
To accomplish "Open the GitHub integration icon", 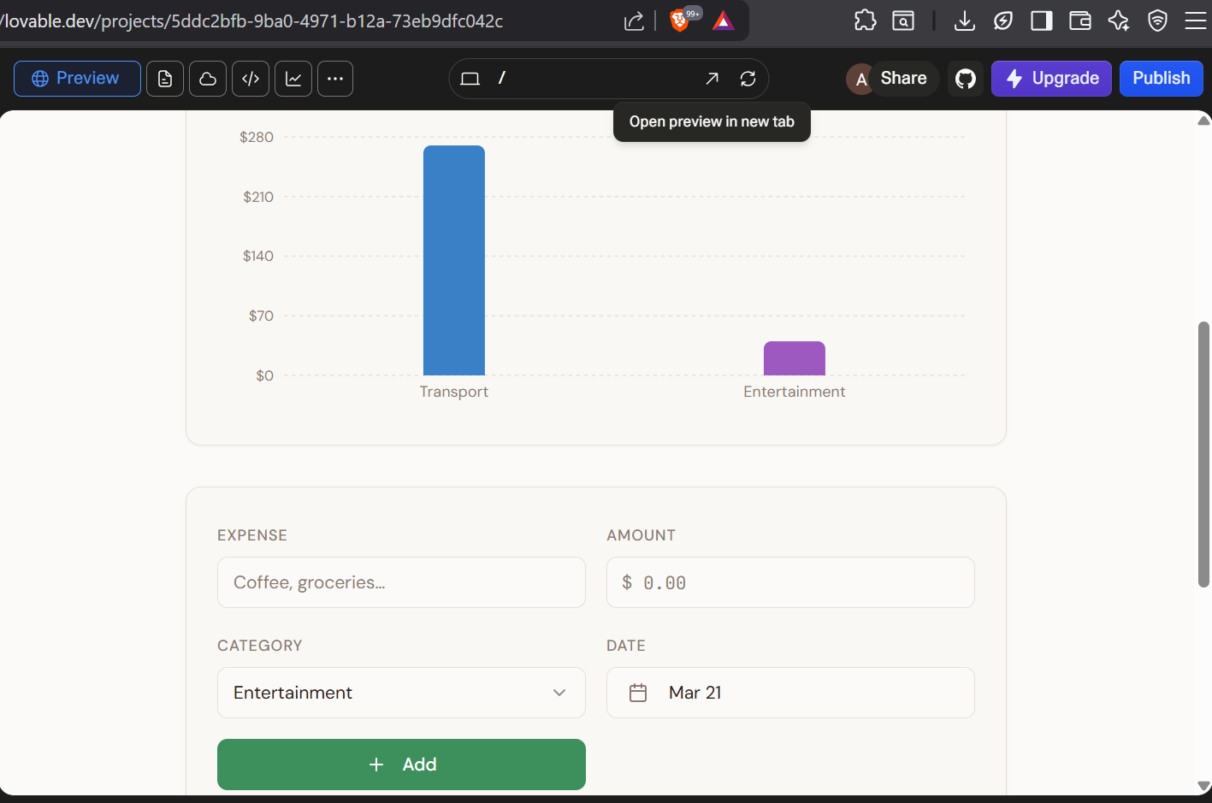I will [x=965, y=78].
